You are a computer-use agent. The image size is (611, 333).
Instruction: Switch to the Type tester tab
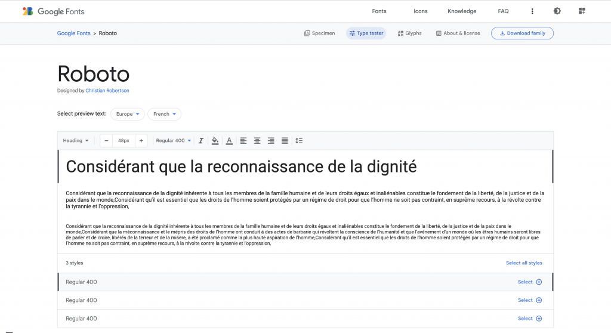366,33
